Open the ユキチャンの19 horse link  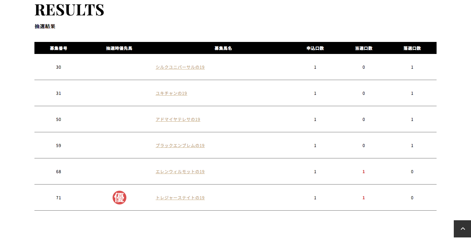point(171,93)
